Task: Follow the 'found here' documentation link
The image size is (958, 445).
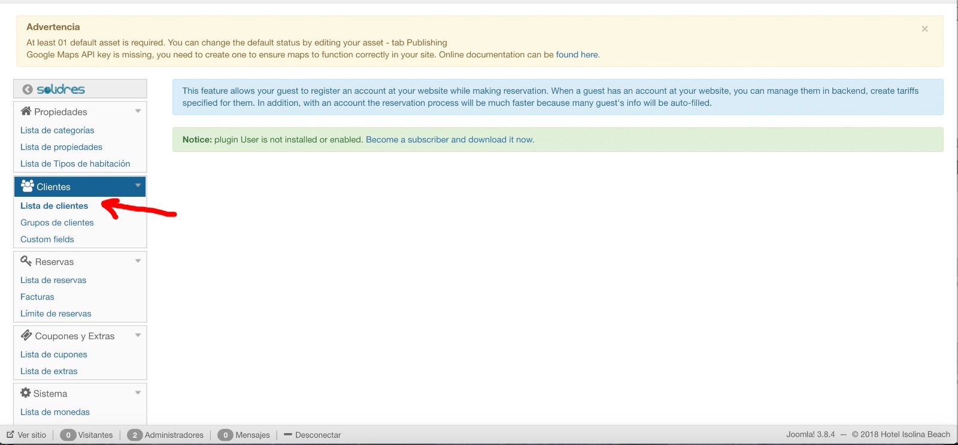Action: pyautogui.click(x=577, y=54)
